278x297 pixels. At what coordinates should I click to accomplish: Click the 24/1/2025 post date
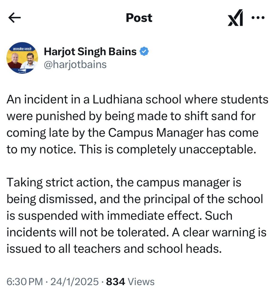(75, 281)
